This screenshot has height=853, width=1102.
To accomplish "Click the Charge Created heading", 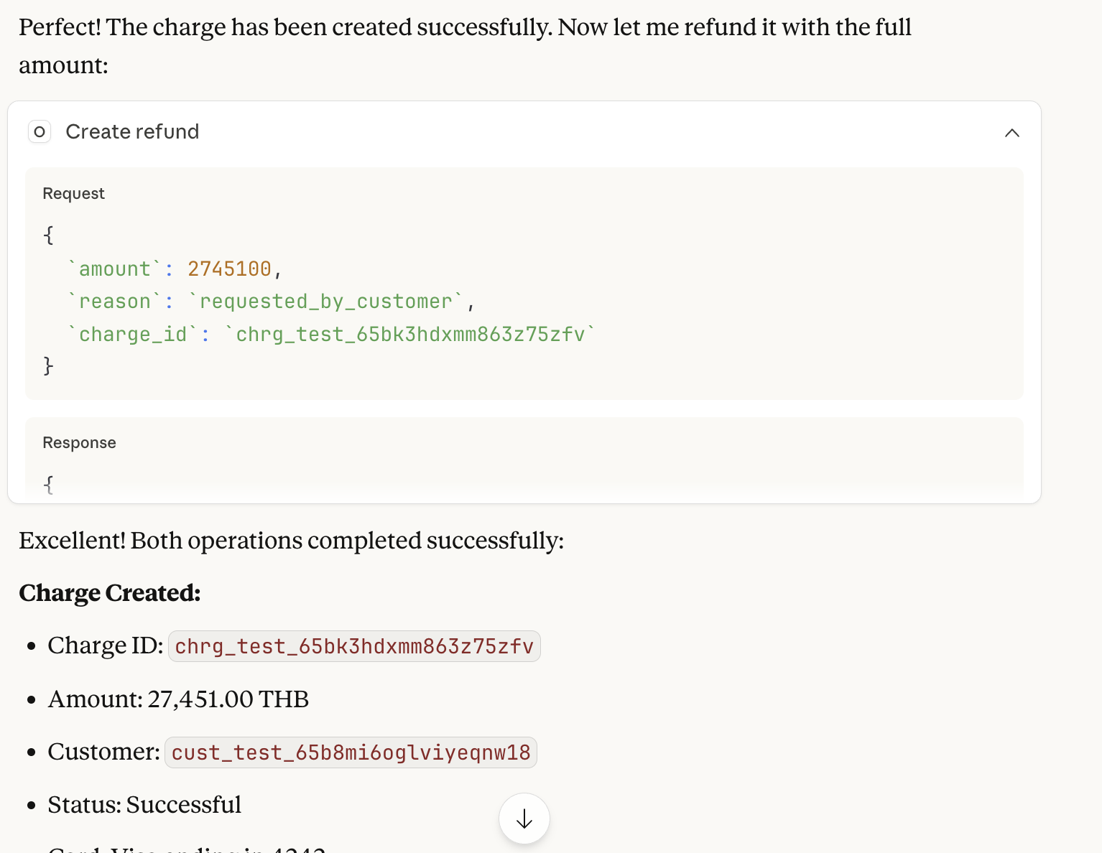I will pyautogui.click(x=109, y=593).
